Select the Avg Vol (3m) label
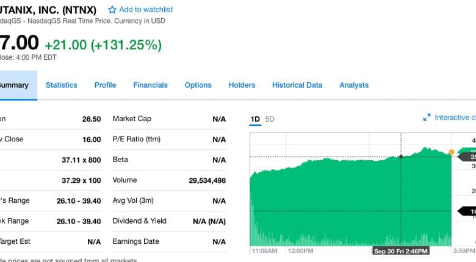The height and width of the screenshot is (262, 476). click(x=133, y=200)
